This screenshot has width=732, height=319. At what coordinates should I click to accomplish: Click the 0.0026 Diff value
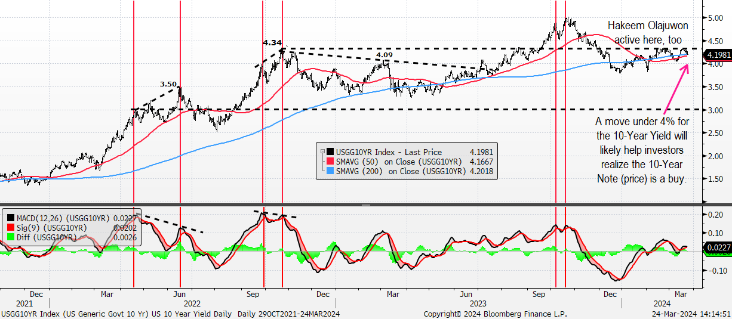[x=124, y=237]
